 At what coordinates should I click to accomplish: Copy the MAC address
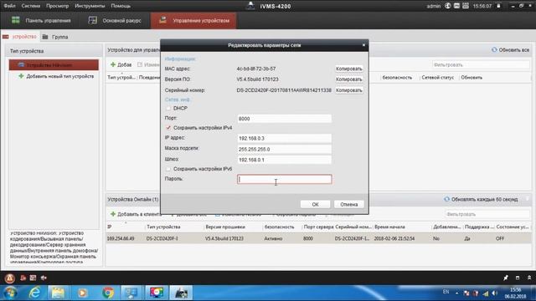pyautogui.click(x=348, y=69)
